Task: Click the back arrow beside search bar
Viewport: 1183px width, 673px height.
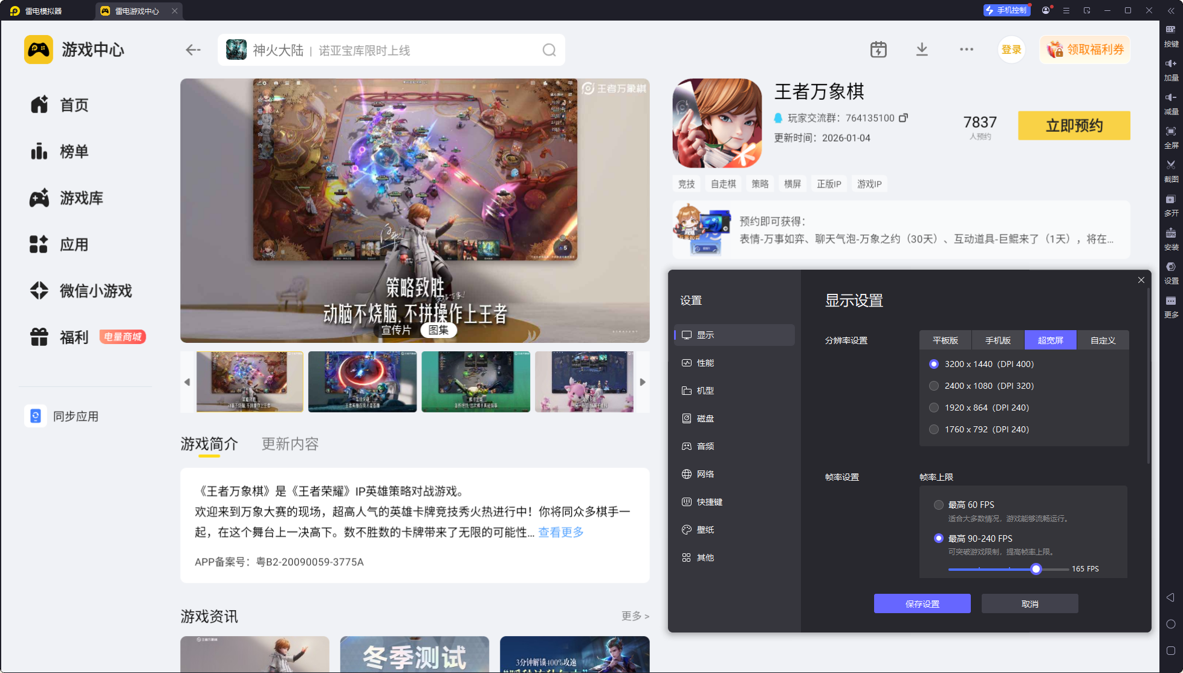Action: [x=193, y=50]
